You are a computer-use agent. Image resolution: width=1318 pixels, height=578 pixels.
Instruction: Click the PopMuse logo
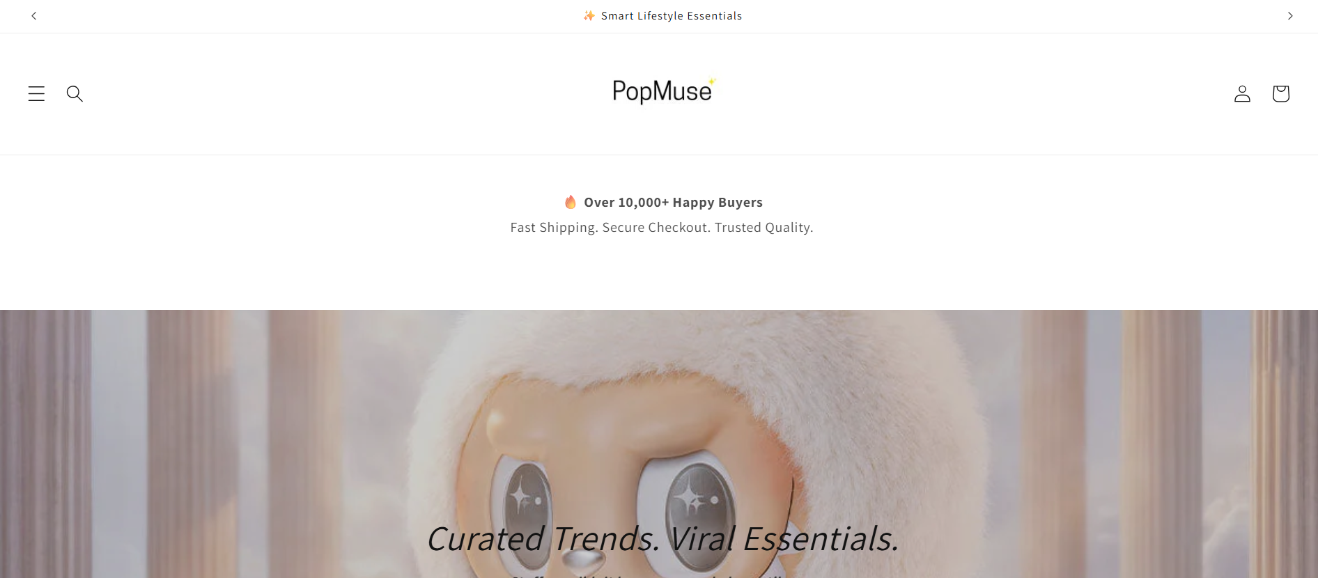[x=663, y=91]
